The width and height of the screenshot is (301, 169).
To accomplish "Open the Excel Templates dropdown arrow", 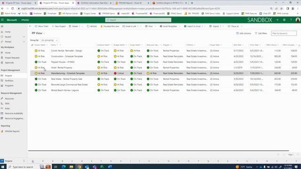I will [180, 26].
